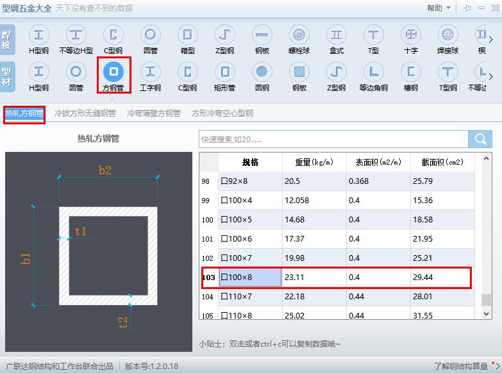Viewport: 502px width, 373px height.
Task: Select the □100×7 specification cell
Action: (x=251, y=258)
